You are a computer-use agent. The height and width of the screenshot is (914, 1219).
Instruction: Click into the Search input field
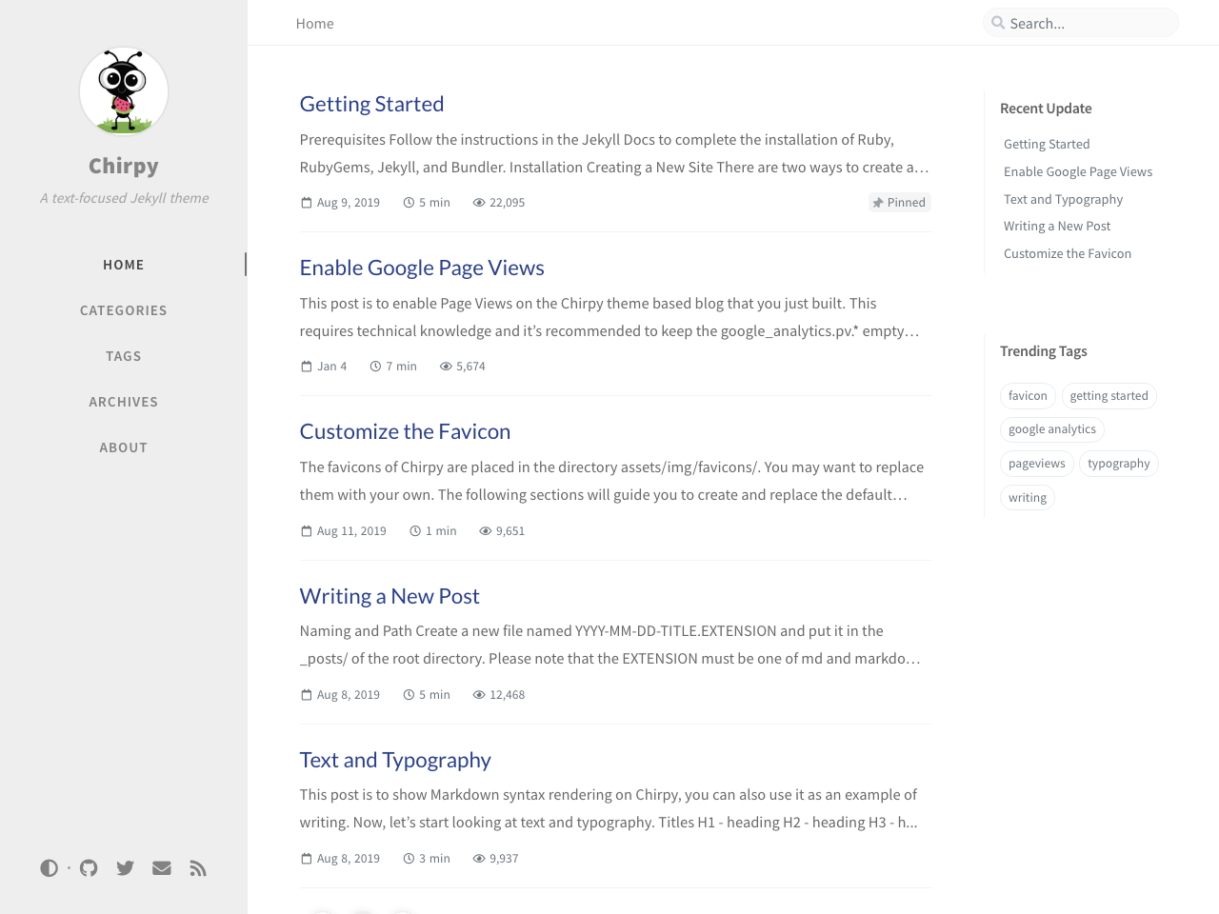[x=1086, y=23]
